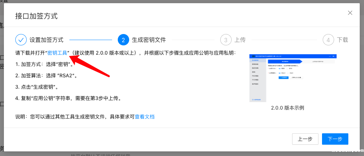Select the 生成密钥文件 step label

tap(149, 40)
